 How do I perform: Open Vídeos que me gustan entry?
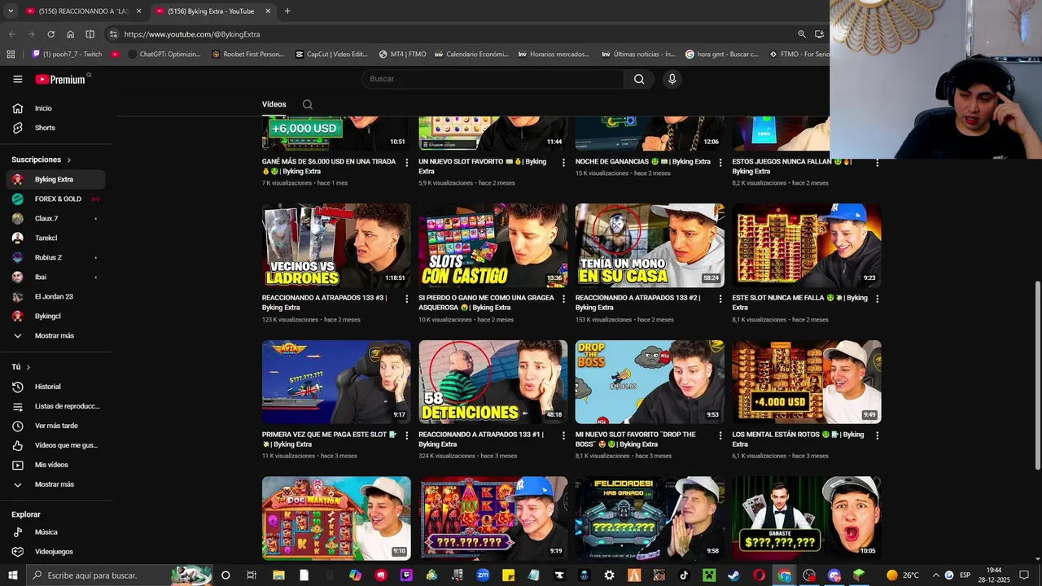tap(55, 445)
